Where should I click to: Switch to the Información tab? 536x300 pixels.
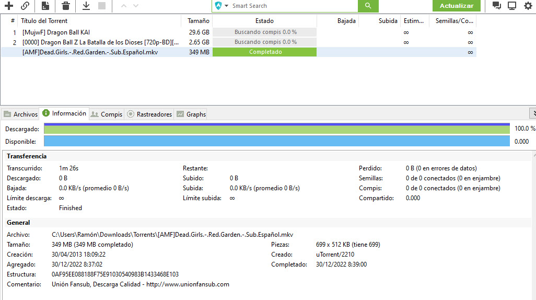coord(64,113)
